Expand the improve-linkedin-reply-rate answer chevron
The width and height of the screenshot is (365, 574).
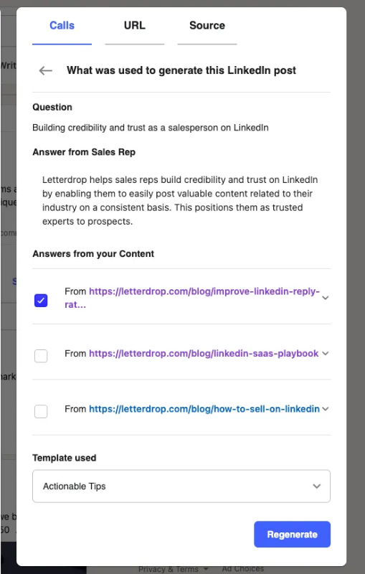(x=325, y=298)
